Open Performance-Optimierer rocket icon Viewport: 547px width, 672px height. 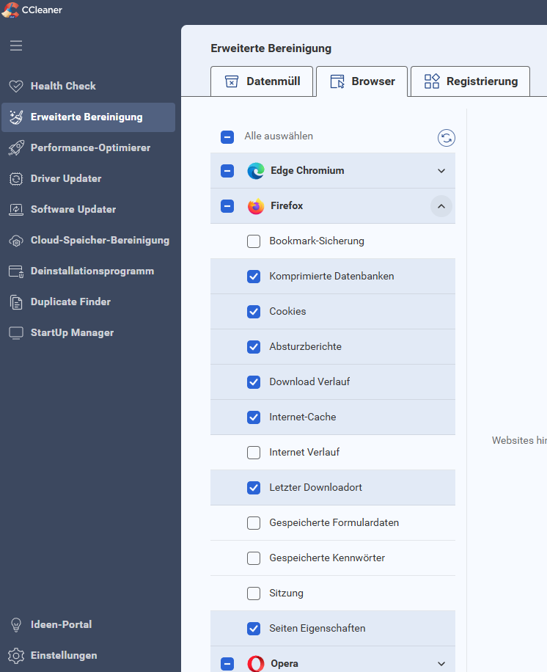coord(16,147)
